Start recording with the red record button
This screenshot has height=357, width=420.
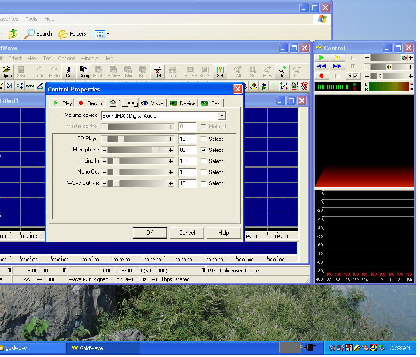[x=322, y=76]
